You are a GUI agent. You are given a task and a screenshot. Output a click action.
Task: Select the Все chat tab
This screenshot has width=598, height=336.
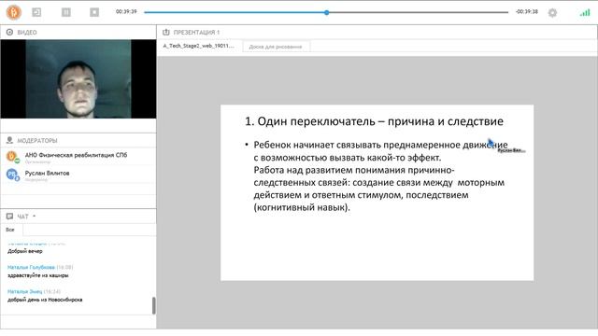[10, 230]
